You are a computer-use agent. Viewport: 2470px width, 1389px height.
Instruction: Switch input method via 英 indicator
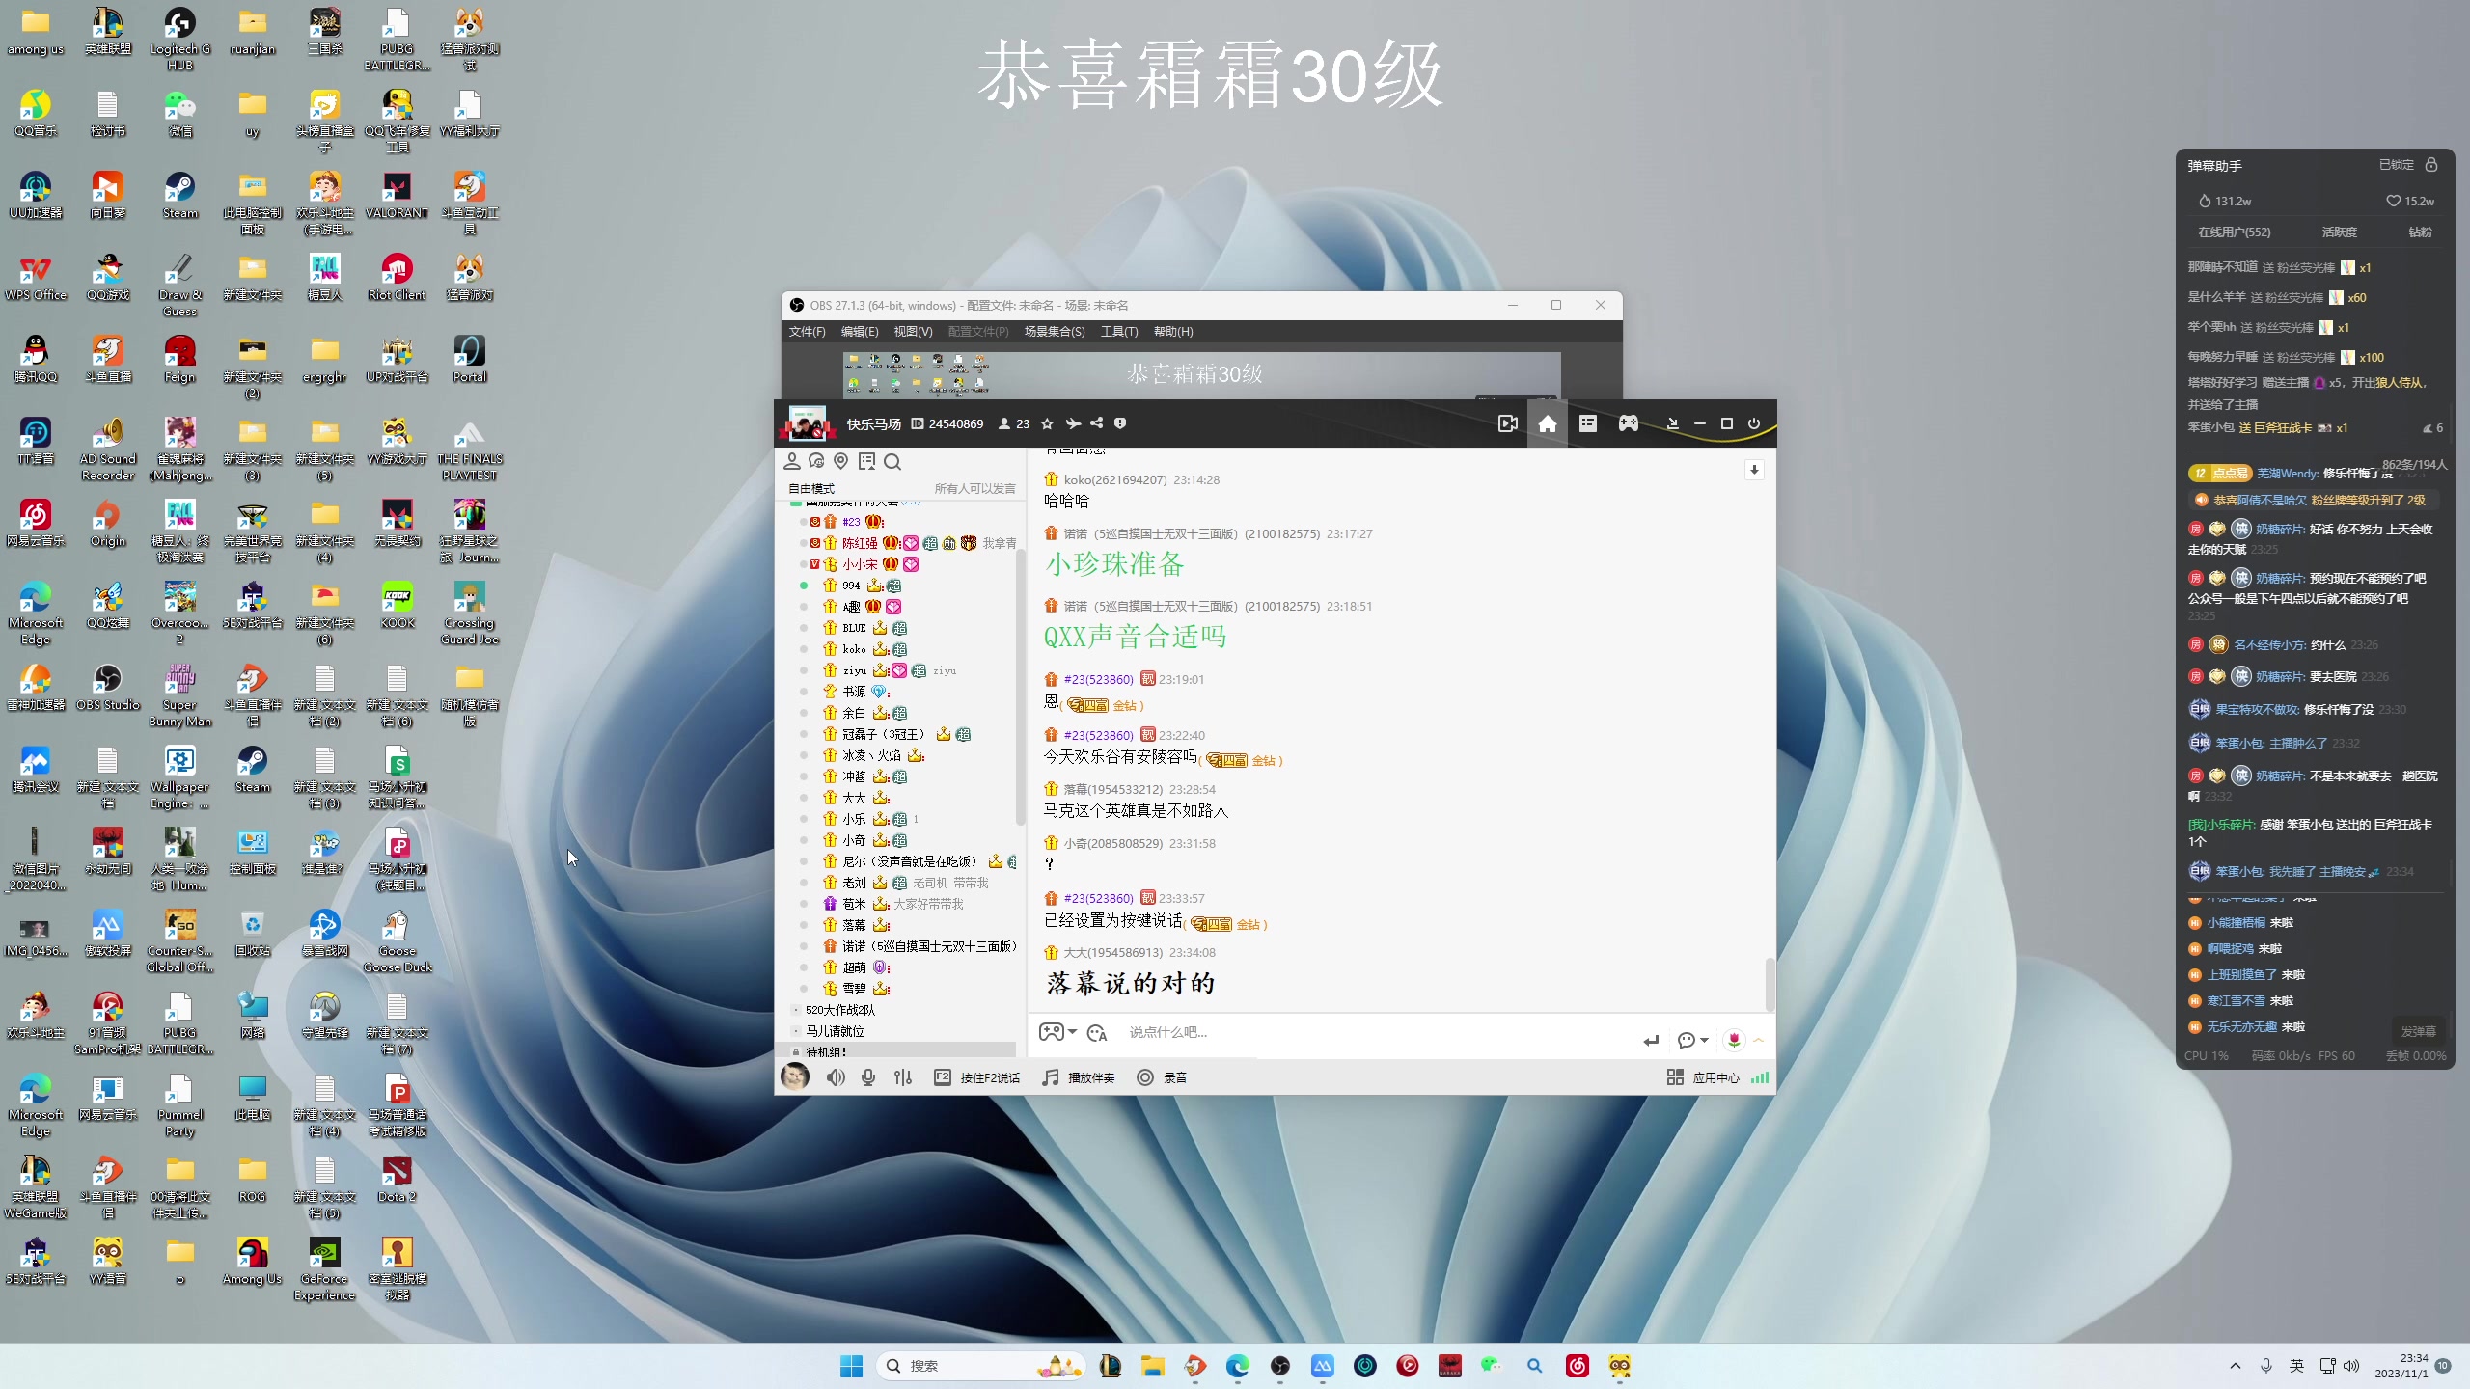pyautogui.click(x=2296, y=1366)
